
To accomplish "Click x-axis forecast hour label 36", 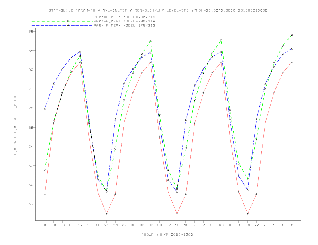I will 151,225.
